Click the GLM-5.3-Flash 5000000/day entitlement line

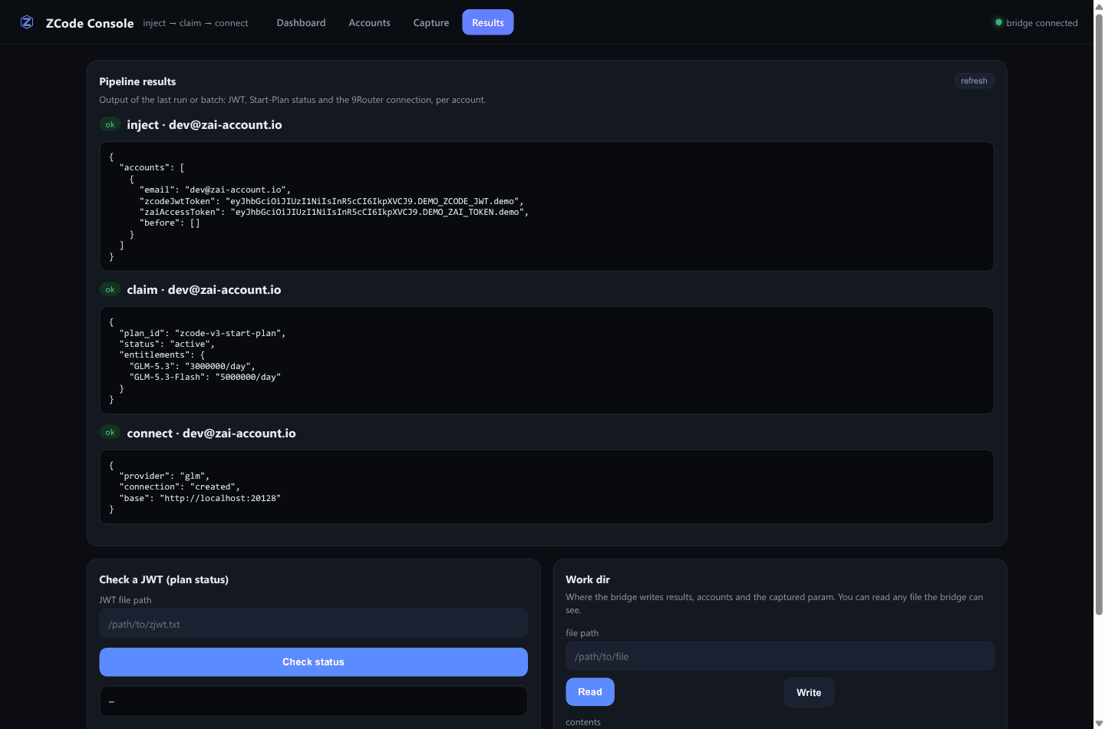tap(205, 377)
